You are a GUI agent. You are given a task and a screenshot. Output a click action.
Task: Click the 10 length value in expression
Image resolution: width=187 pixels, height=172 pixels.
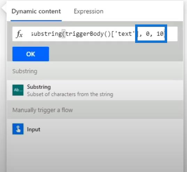160,34
